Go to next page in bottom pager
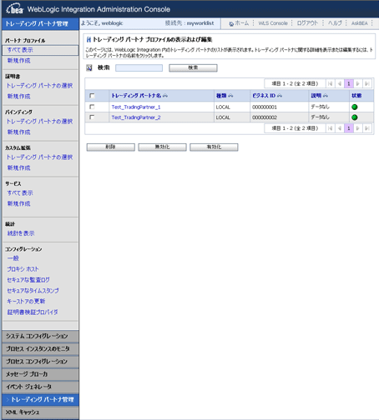 358,128
